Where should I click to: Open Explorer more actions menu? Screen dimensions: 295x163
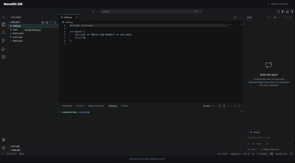[55, 17]
